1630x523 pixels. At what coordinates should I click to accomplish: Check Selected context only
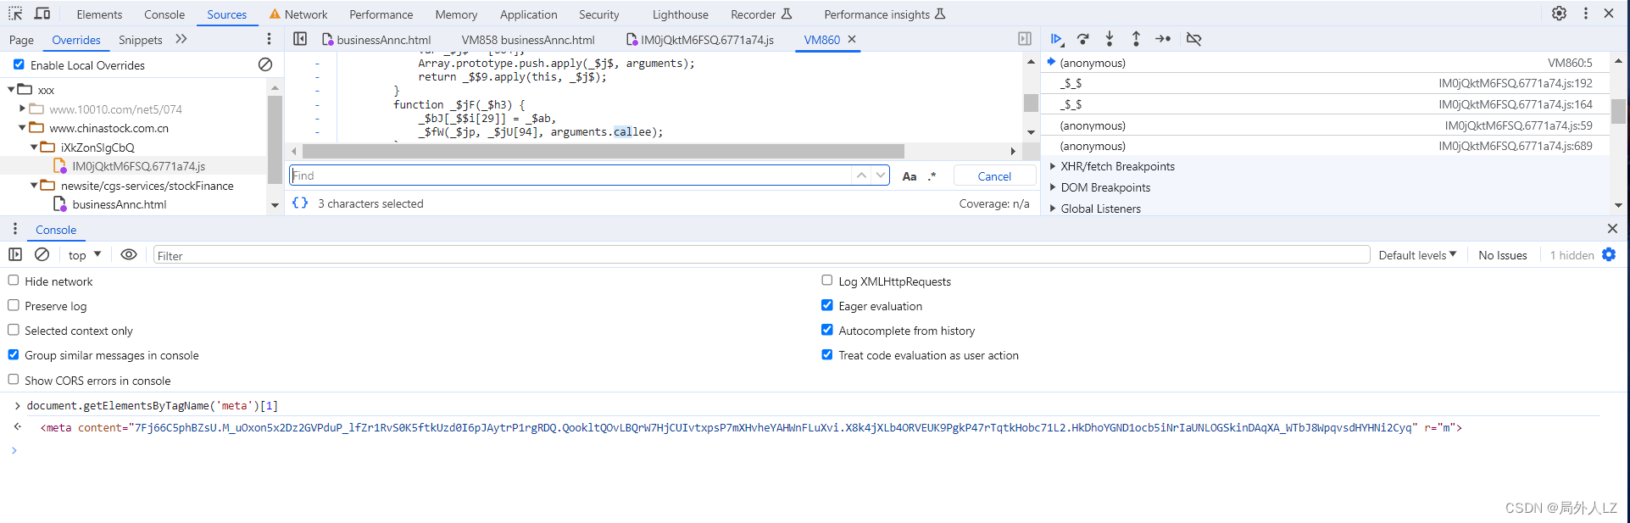pyautogui.click(x=14, y=330)
